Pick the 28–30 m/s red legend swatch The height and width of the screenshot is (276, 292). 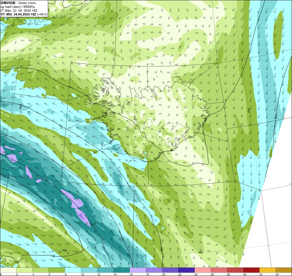click(x=235, y=270)
